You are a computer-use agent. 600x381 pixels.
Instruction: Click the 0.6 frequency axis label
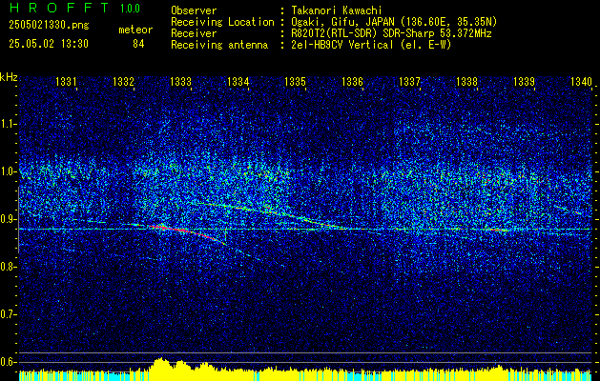coord(9,362)
